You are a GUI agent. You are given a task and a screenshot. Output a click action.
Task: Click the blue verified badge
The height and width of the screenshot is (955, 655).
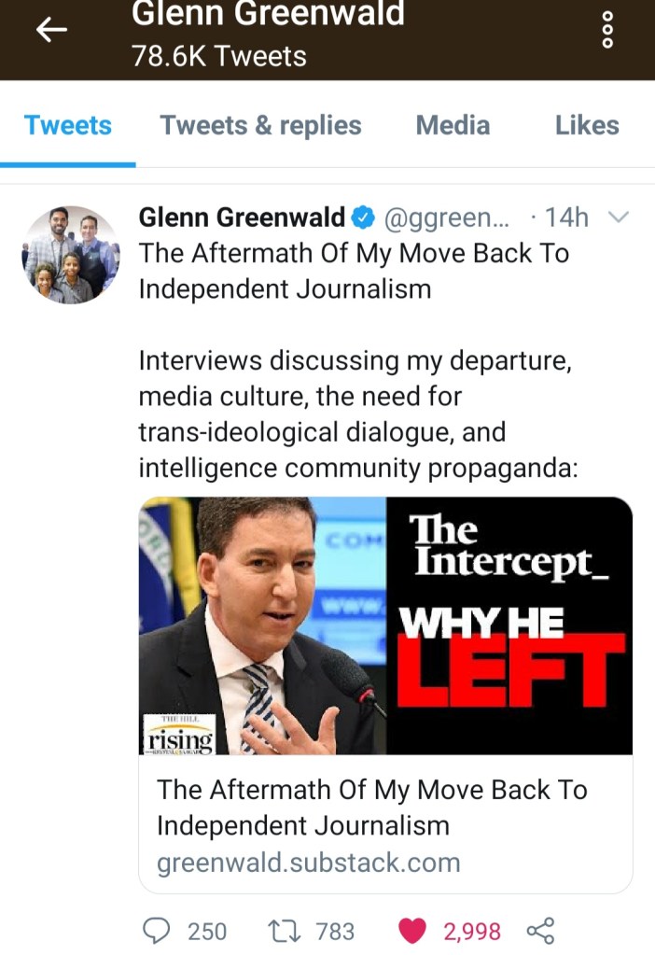click(364, 218)
